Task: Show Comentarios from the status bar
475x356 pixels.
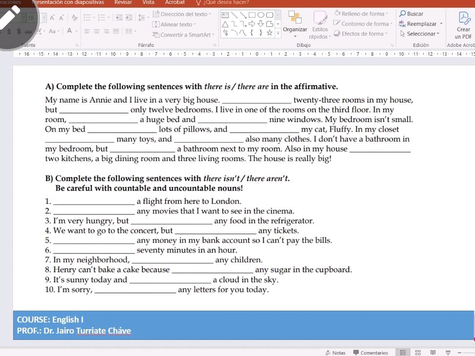Action: [x=372, y=352]
